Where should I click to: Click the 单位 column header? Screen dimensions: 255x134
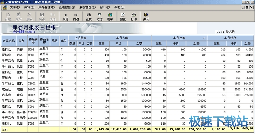coord(64,41)
